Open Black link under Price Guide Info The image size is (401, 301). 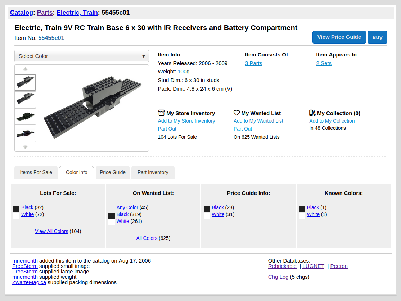click(218, 207)
